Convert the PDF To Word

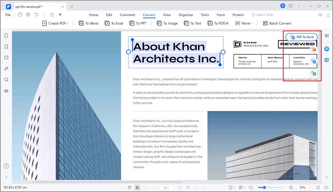89,23
